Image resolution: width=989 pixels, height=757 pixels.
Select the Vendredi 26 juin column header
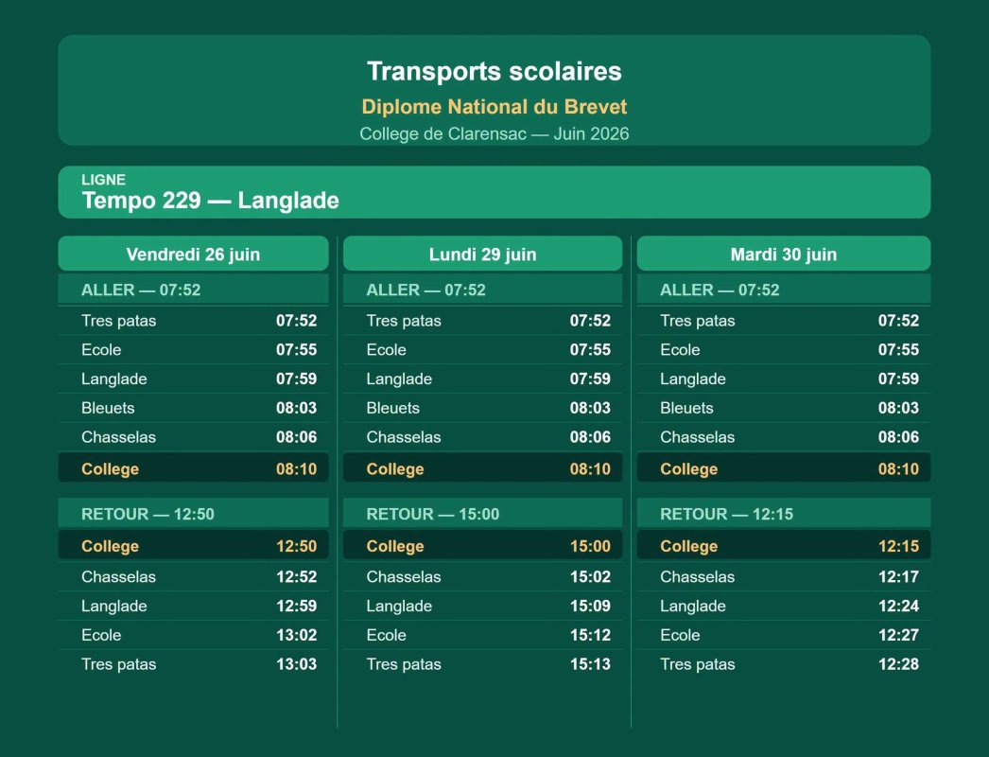pyautogui.click(x=193, y=254)
